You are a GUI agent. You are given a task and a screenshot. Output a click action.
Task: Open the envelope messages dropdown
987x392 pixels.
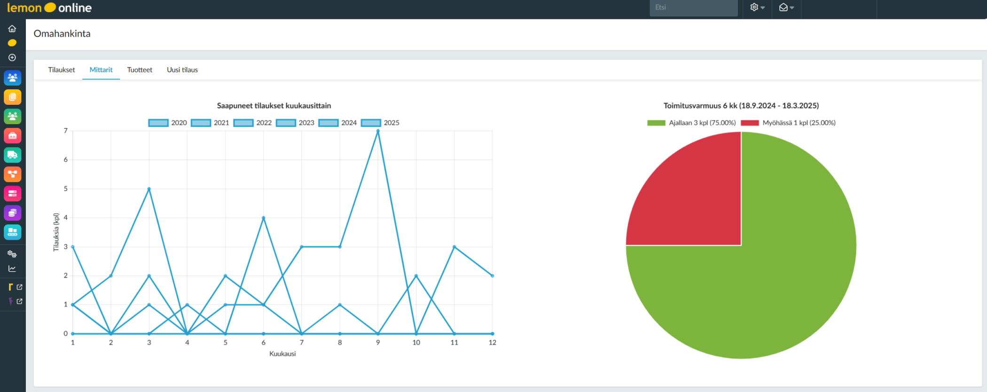[786, 8]
